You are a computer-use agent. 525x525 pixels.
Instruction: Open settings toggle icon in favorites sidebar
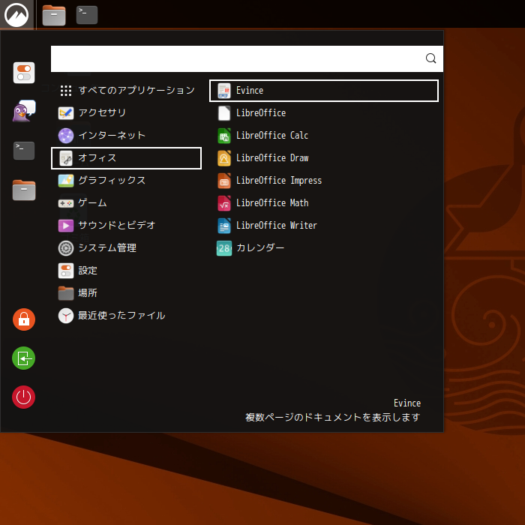[x=24, y=73]
